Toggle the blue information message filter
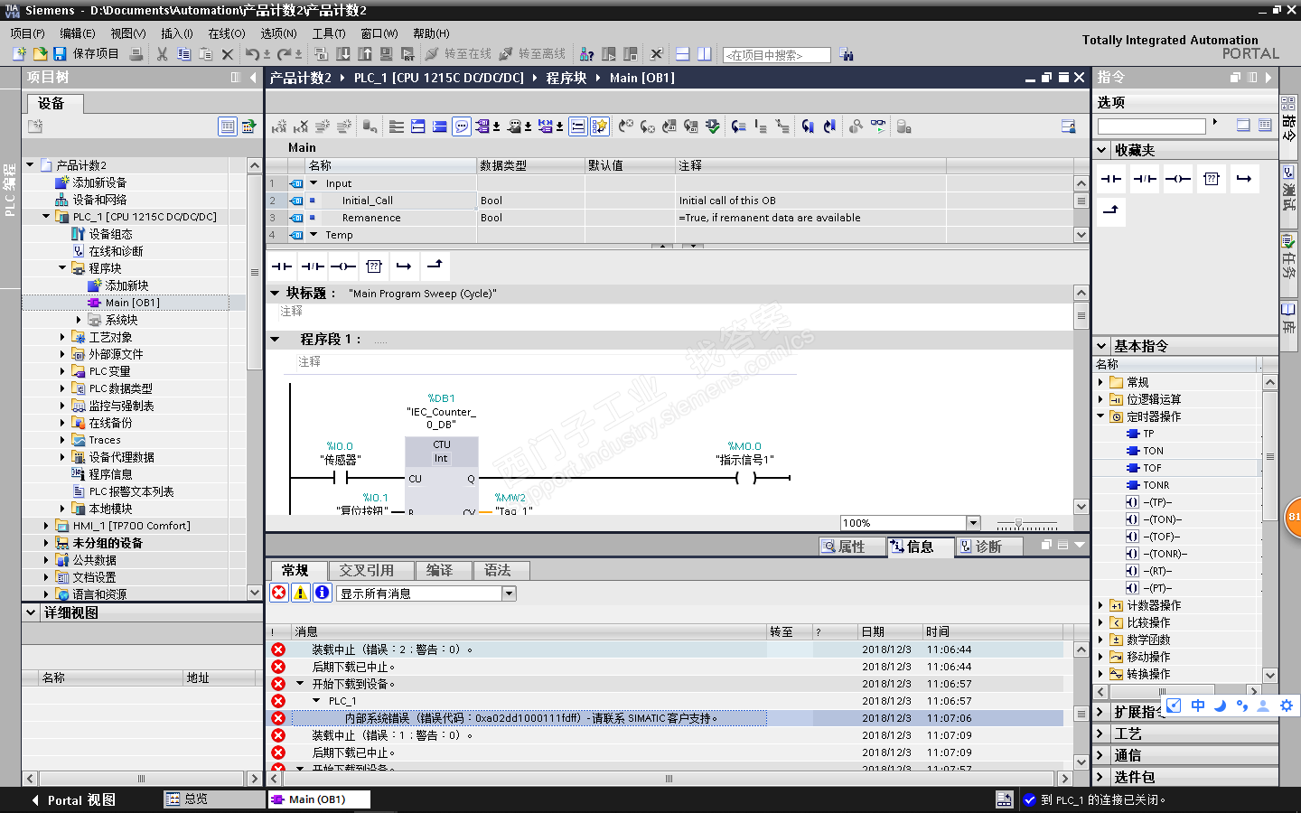1301x813 pixels. pyautogui.click(x=323, y=593)
